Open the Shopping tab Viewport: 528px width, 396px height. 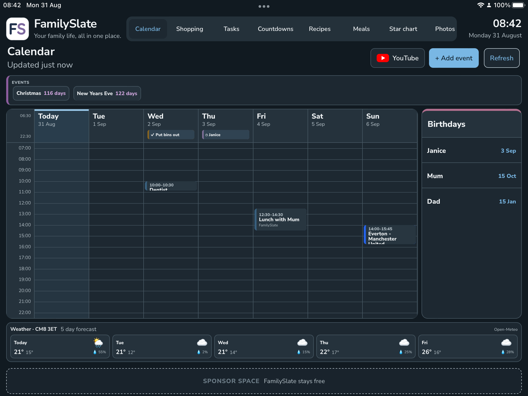[x=190, y=29]
